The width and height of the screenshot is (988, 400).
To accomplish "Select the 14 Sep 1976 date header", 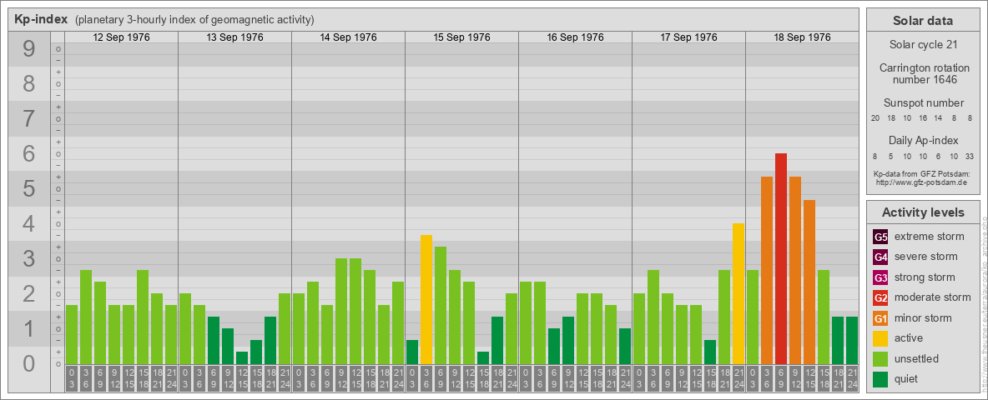I will tap(349, 37).
